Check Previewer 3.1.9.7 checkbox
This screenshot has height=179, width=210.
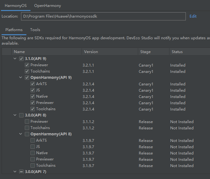click(33, 159)
